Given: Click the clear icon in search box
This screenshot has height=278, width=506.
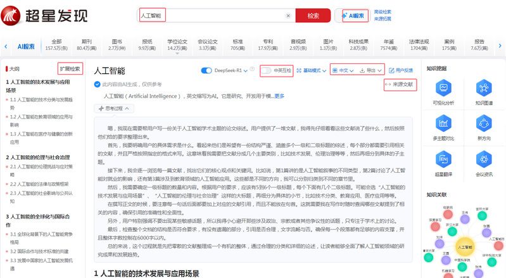Looking at the screenshot, I should 288,15.
